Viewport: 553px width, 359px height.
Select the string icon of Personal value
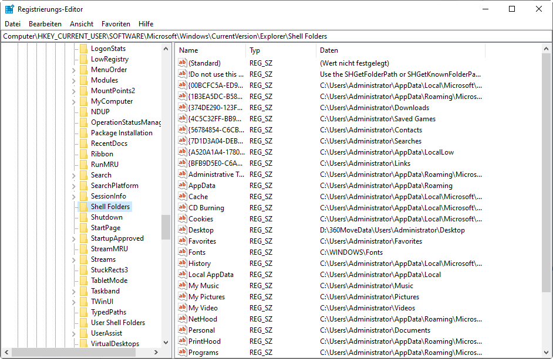[x=183, y=330]
